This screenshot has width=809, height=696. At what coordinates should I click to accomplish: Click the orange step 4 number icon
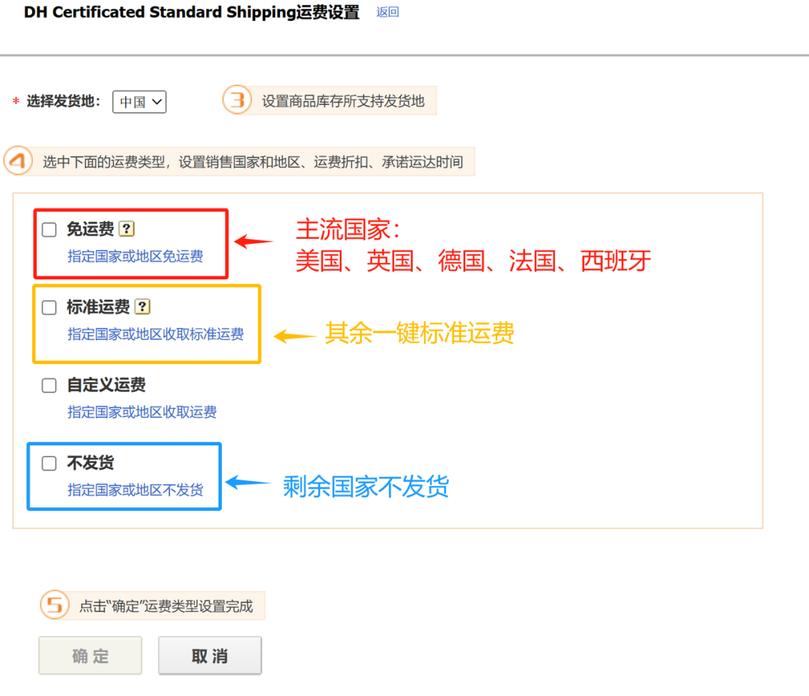tap(19, 160)
